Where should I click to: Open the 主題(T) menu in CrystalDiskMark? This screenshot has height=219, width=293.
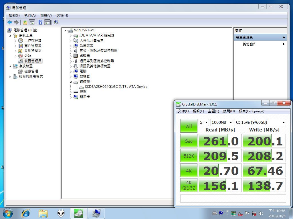pyautogui.click(x=213, y=111)
